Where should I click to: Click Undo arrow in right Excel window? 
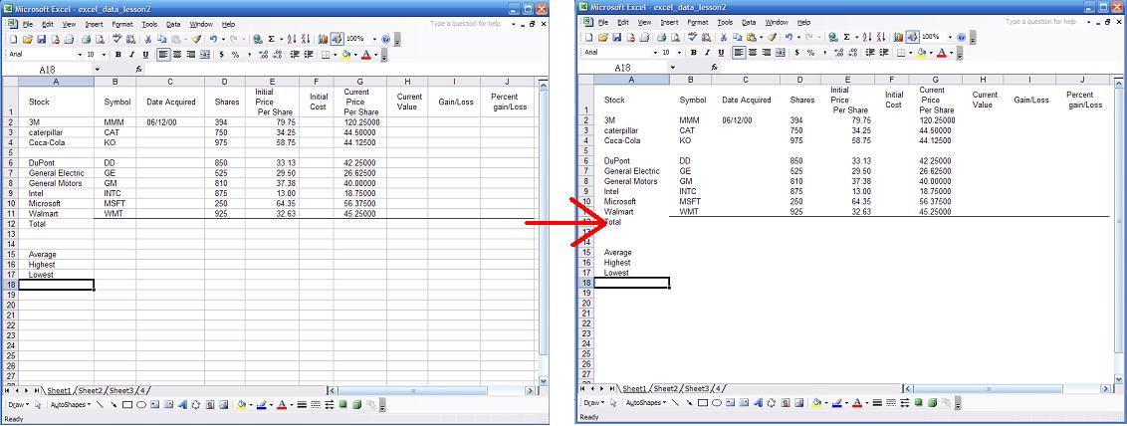point(789,38)
